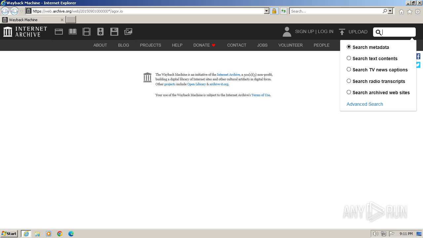
Task: Open the Audio speaker icon
Action: pyautogui.click(x=100, y=32)
